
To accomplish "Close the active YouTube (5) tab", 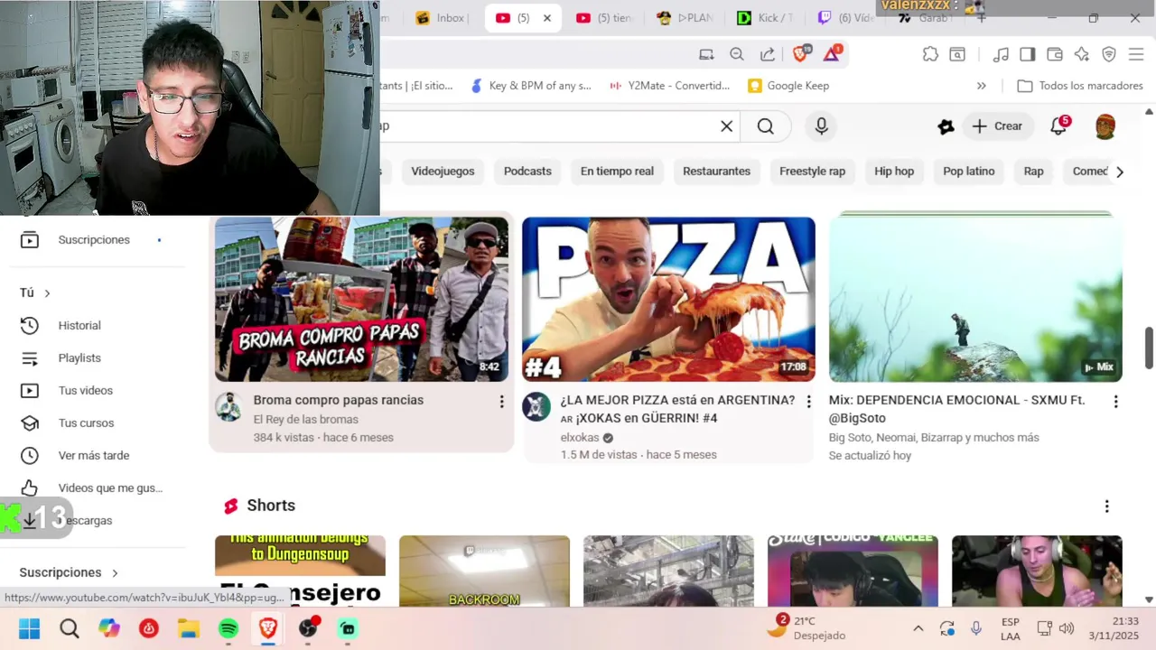I will 546,18.
